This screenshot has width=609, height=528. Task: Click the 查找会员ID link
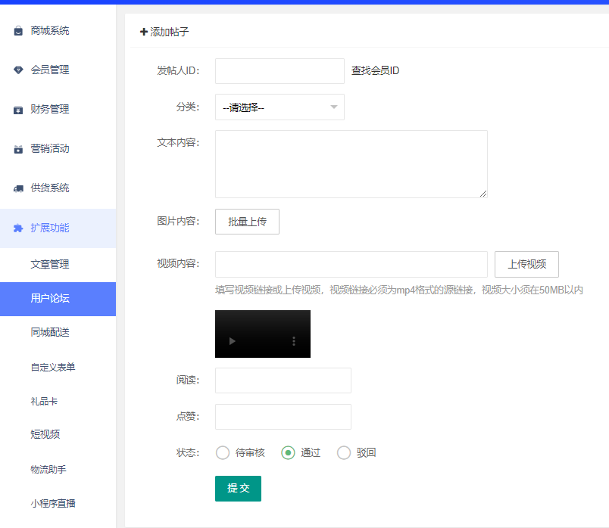click(x=375, y=70)
